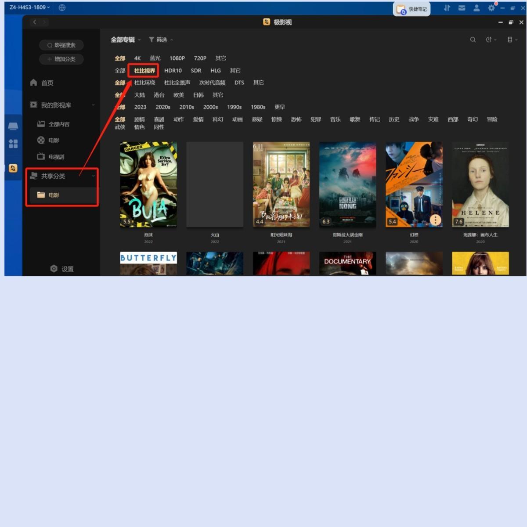
Task: Select the 战争 genre
Action: (414, 119)
